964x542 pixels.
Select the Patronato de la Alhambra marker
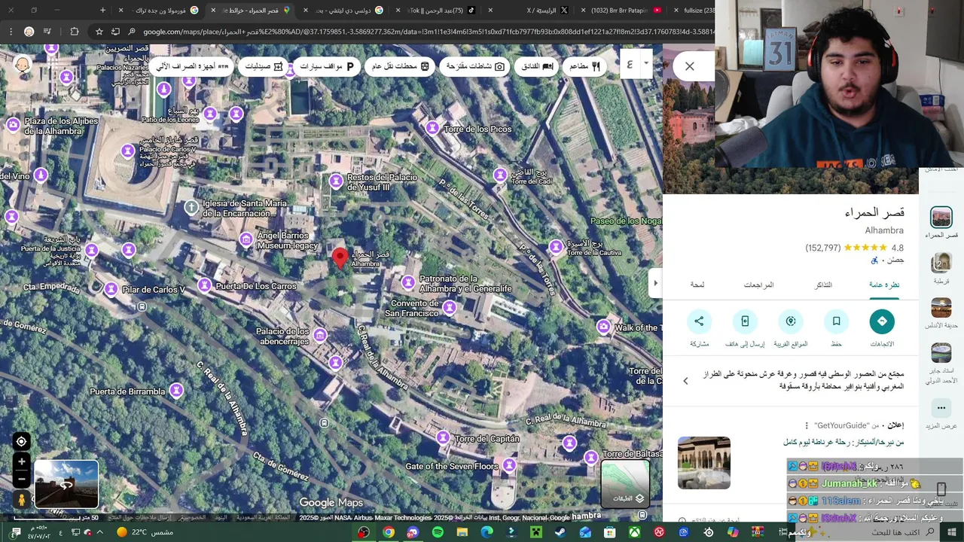pyautogui.click(x=408, y=282)
